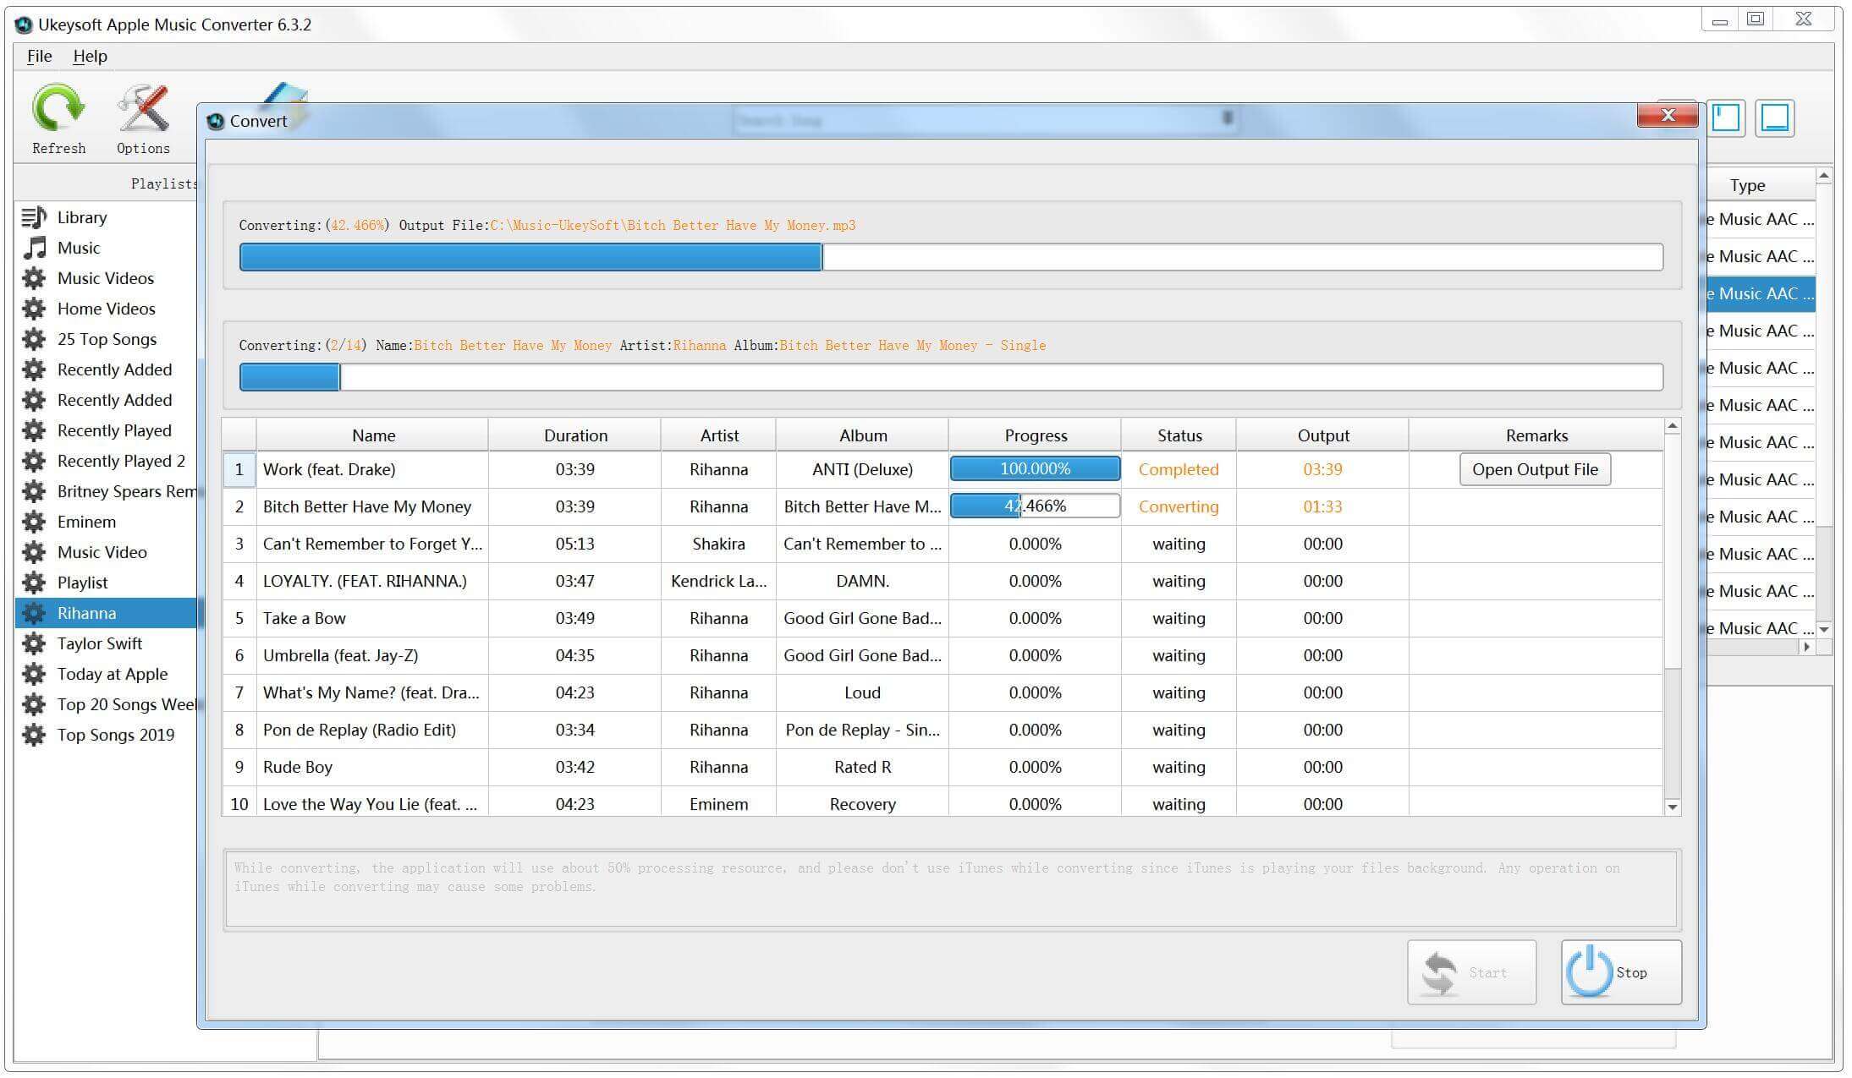Click the Convert dialog close icon
This screenshot has height=1078, width=1852.
point(1668,116)
